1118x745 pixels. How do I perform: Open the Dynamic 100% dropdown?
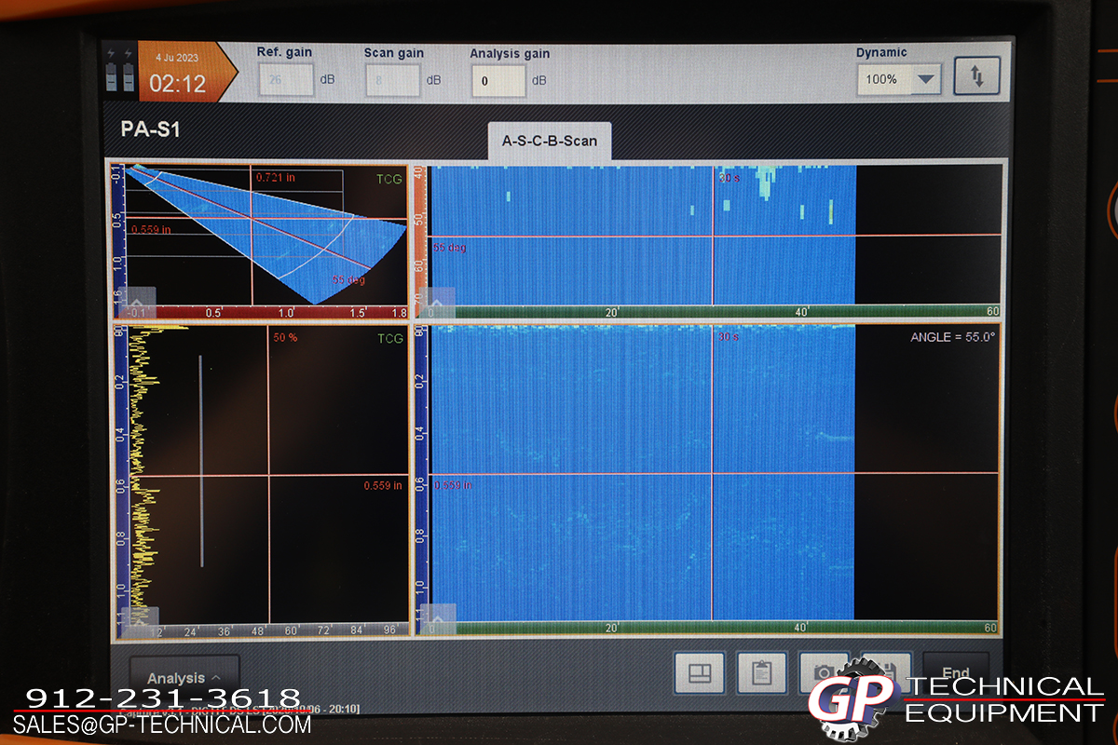click(x=898, y=80)
